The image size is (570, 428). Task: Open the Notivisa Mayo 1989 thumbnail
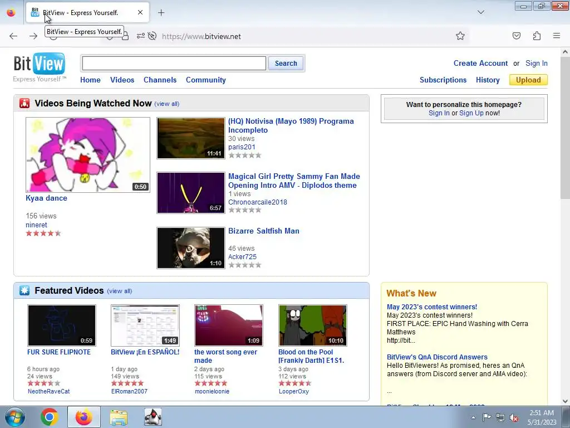click(x=191, y=138)
